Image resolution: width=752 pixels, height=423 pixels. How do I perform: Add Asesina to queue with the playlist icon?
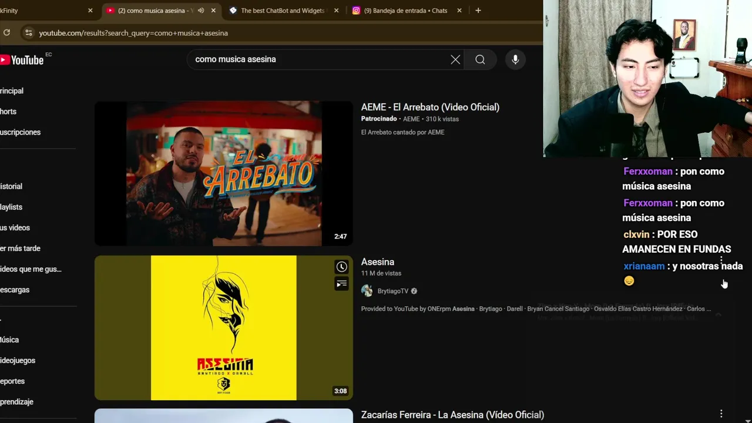click(x=341, y=284)
